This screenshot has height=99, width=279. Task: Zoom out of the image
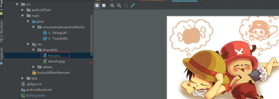[119, 5]
